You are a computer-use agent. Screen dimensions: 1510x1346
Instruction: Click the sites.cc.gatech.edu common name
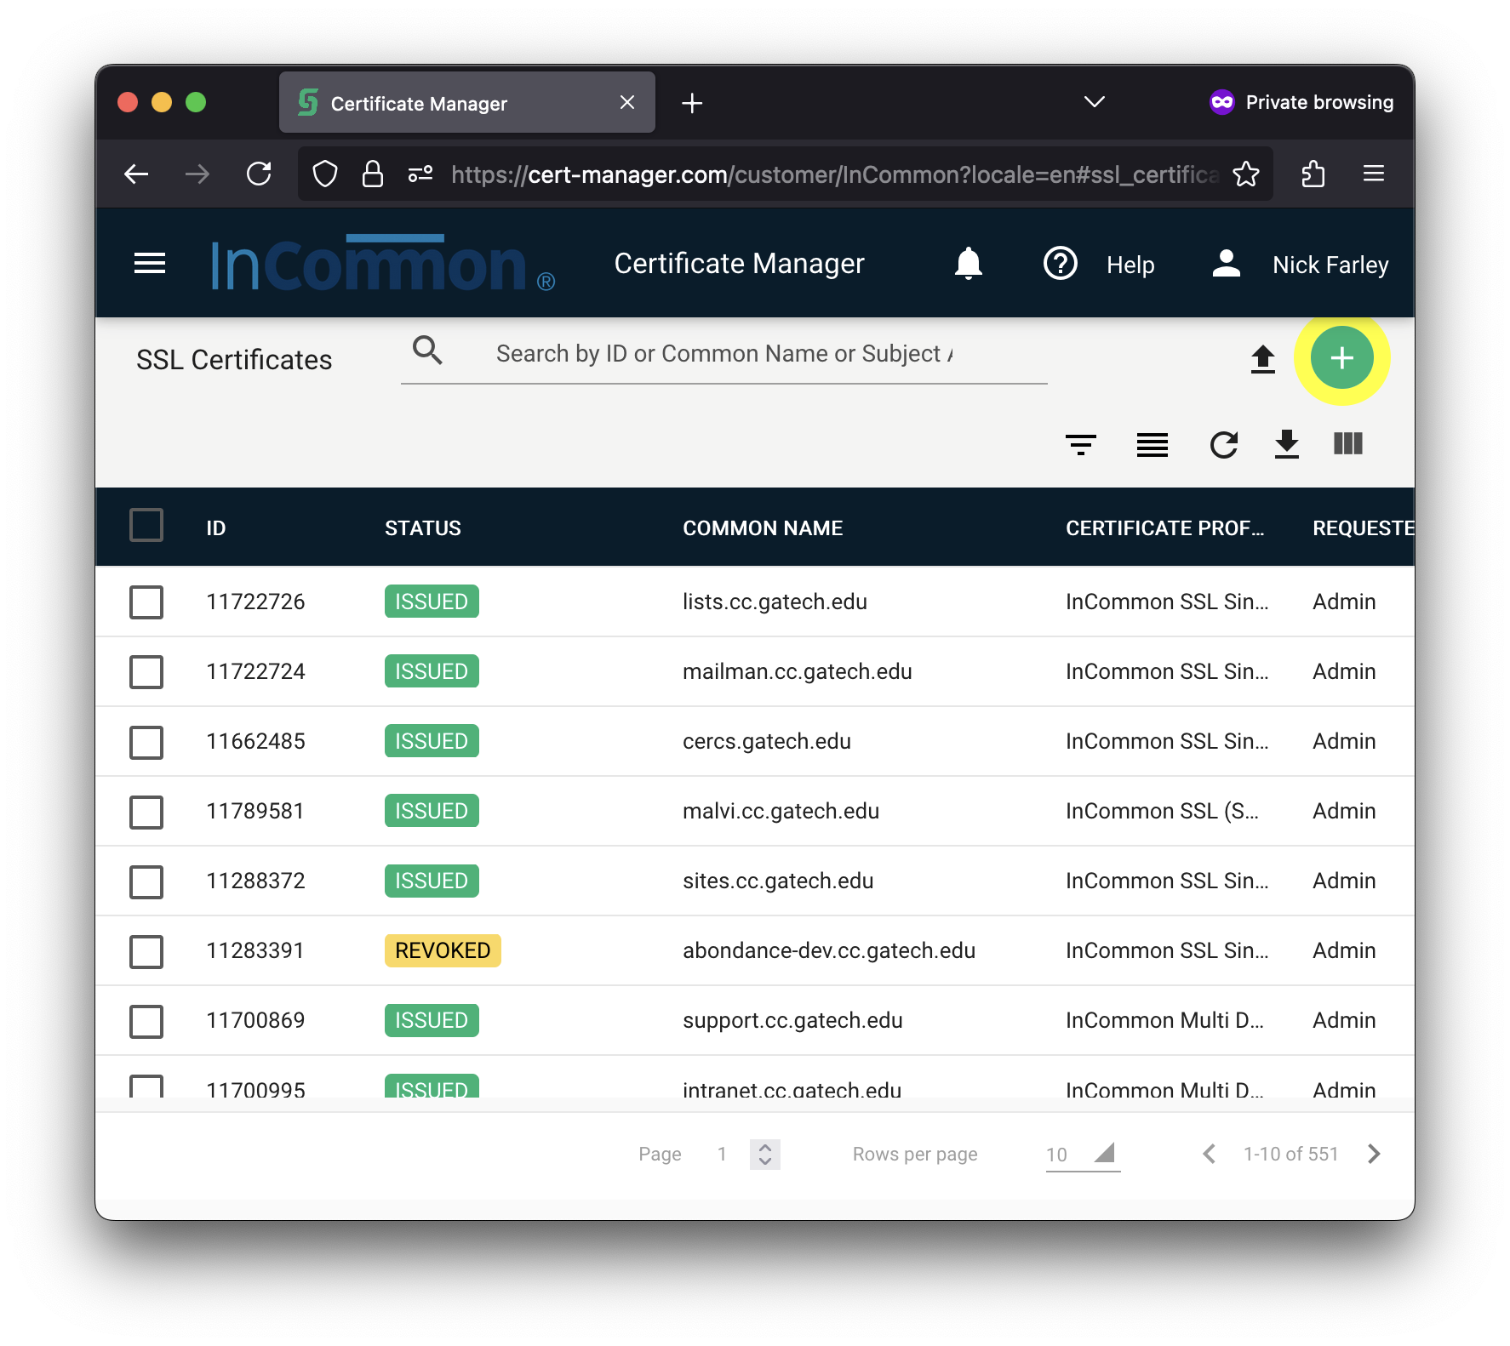click(x=778, y=881)
